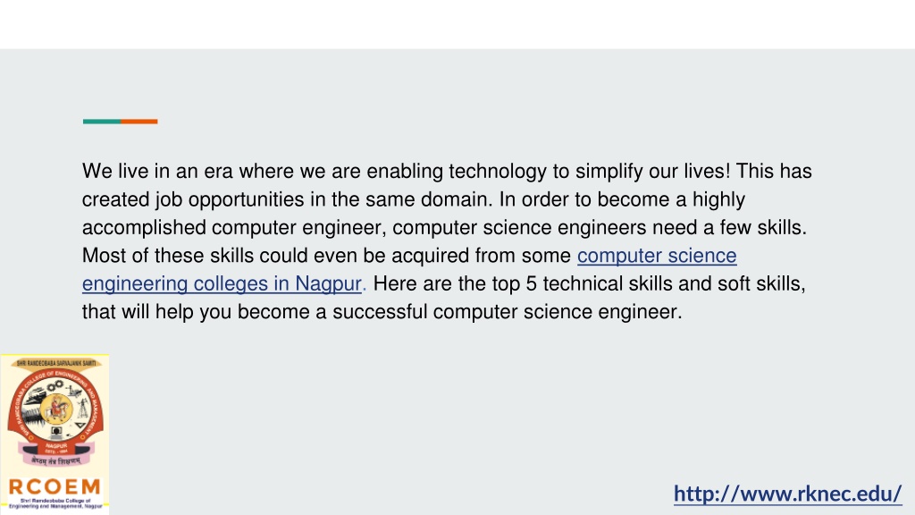Click the 'Shri Ramdeobaba Sarvajanik Samiti' banner

pos(56,363)
